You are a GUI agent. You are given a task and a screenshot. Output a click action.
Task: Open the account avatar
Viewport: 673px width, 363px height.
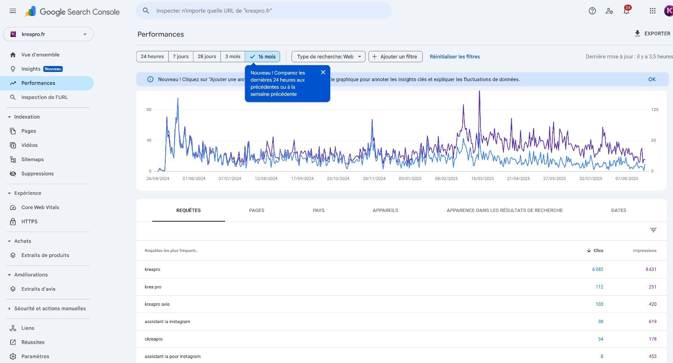click(x=668, y=11)
